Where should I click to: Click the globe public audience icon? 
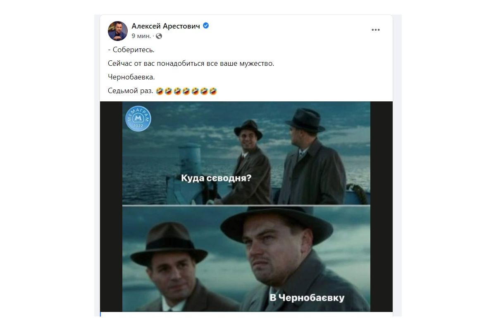click(159, 36)
